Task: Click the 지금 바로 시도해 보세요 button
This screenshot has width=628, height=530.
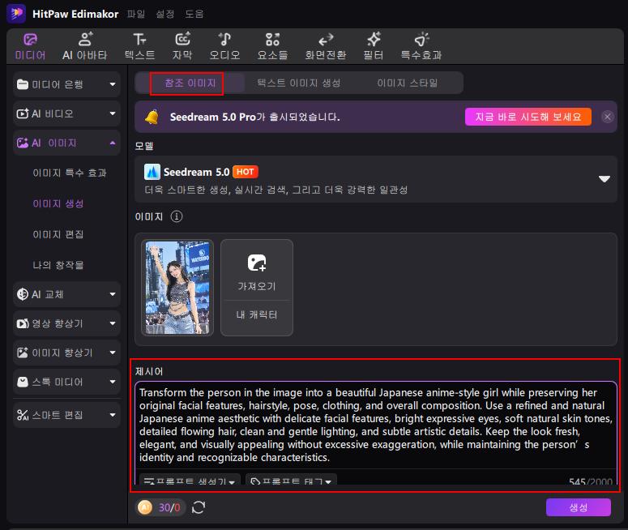Action: click(528, 117)
